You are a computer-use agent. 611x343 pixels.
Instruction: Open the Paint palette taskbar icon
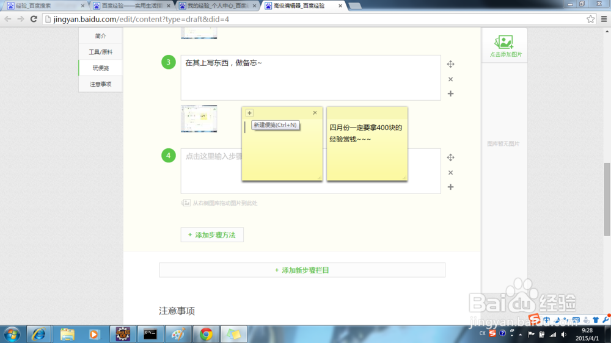178,334
